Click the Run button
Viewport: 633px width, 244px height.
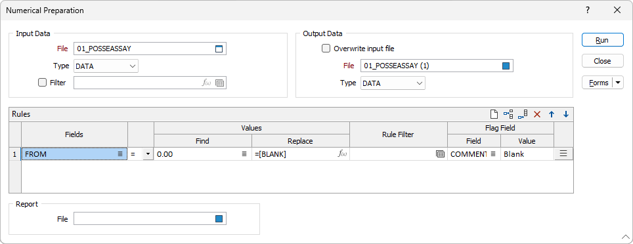[602, 40]
